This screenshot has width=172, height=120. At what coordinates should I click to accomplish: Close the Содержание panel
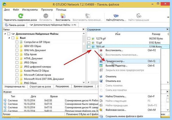coord(167,29)
